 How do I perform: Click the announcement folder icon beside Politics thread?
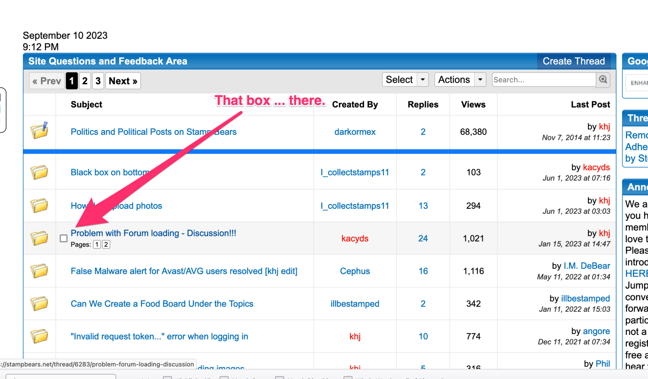[39, 131]
